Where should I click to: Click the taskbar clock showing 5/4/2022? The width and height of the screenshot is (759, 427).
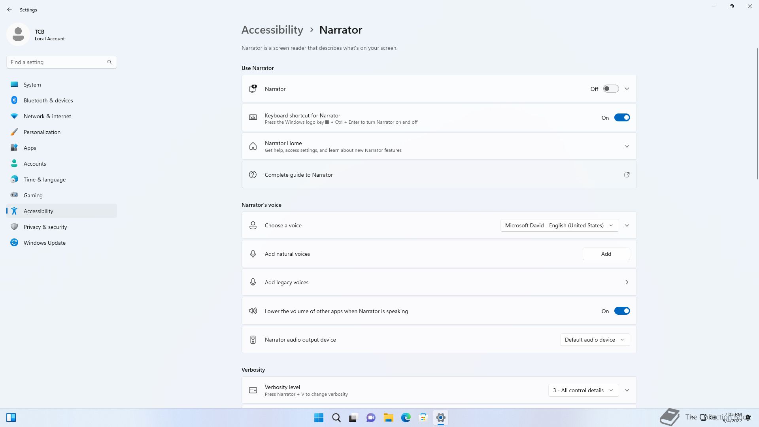(x=733, y=418)
